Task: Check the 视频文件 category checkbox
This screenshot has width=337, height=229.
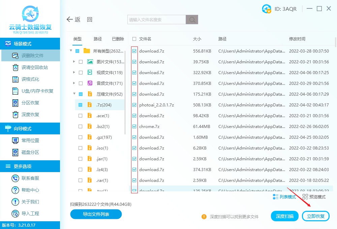Action: [81, 73]
